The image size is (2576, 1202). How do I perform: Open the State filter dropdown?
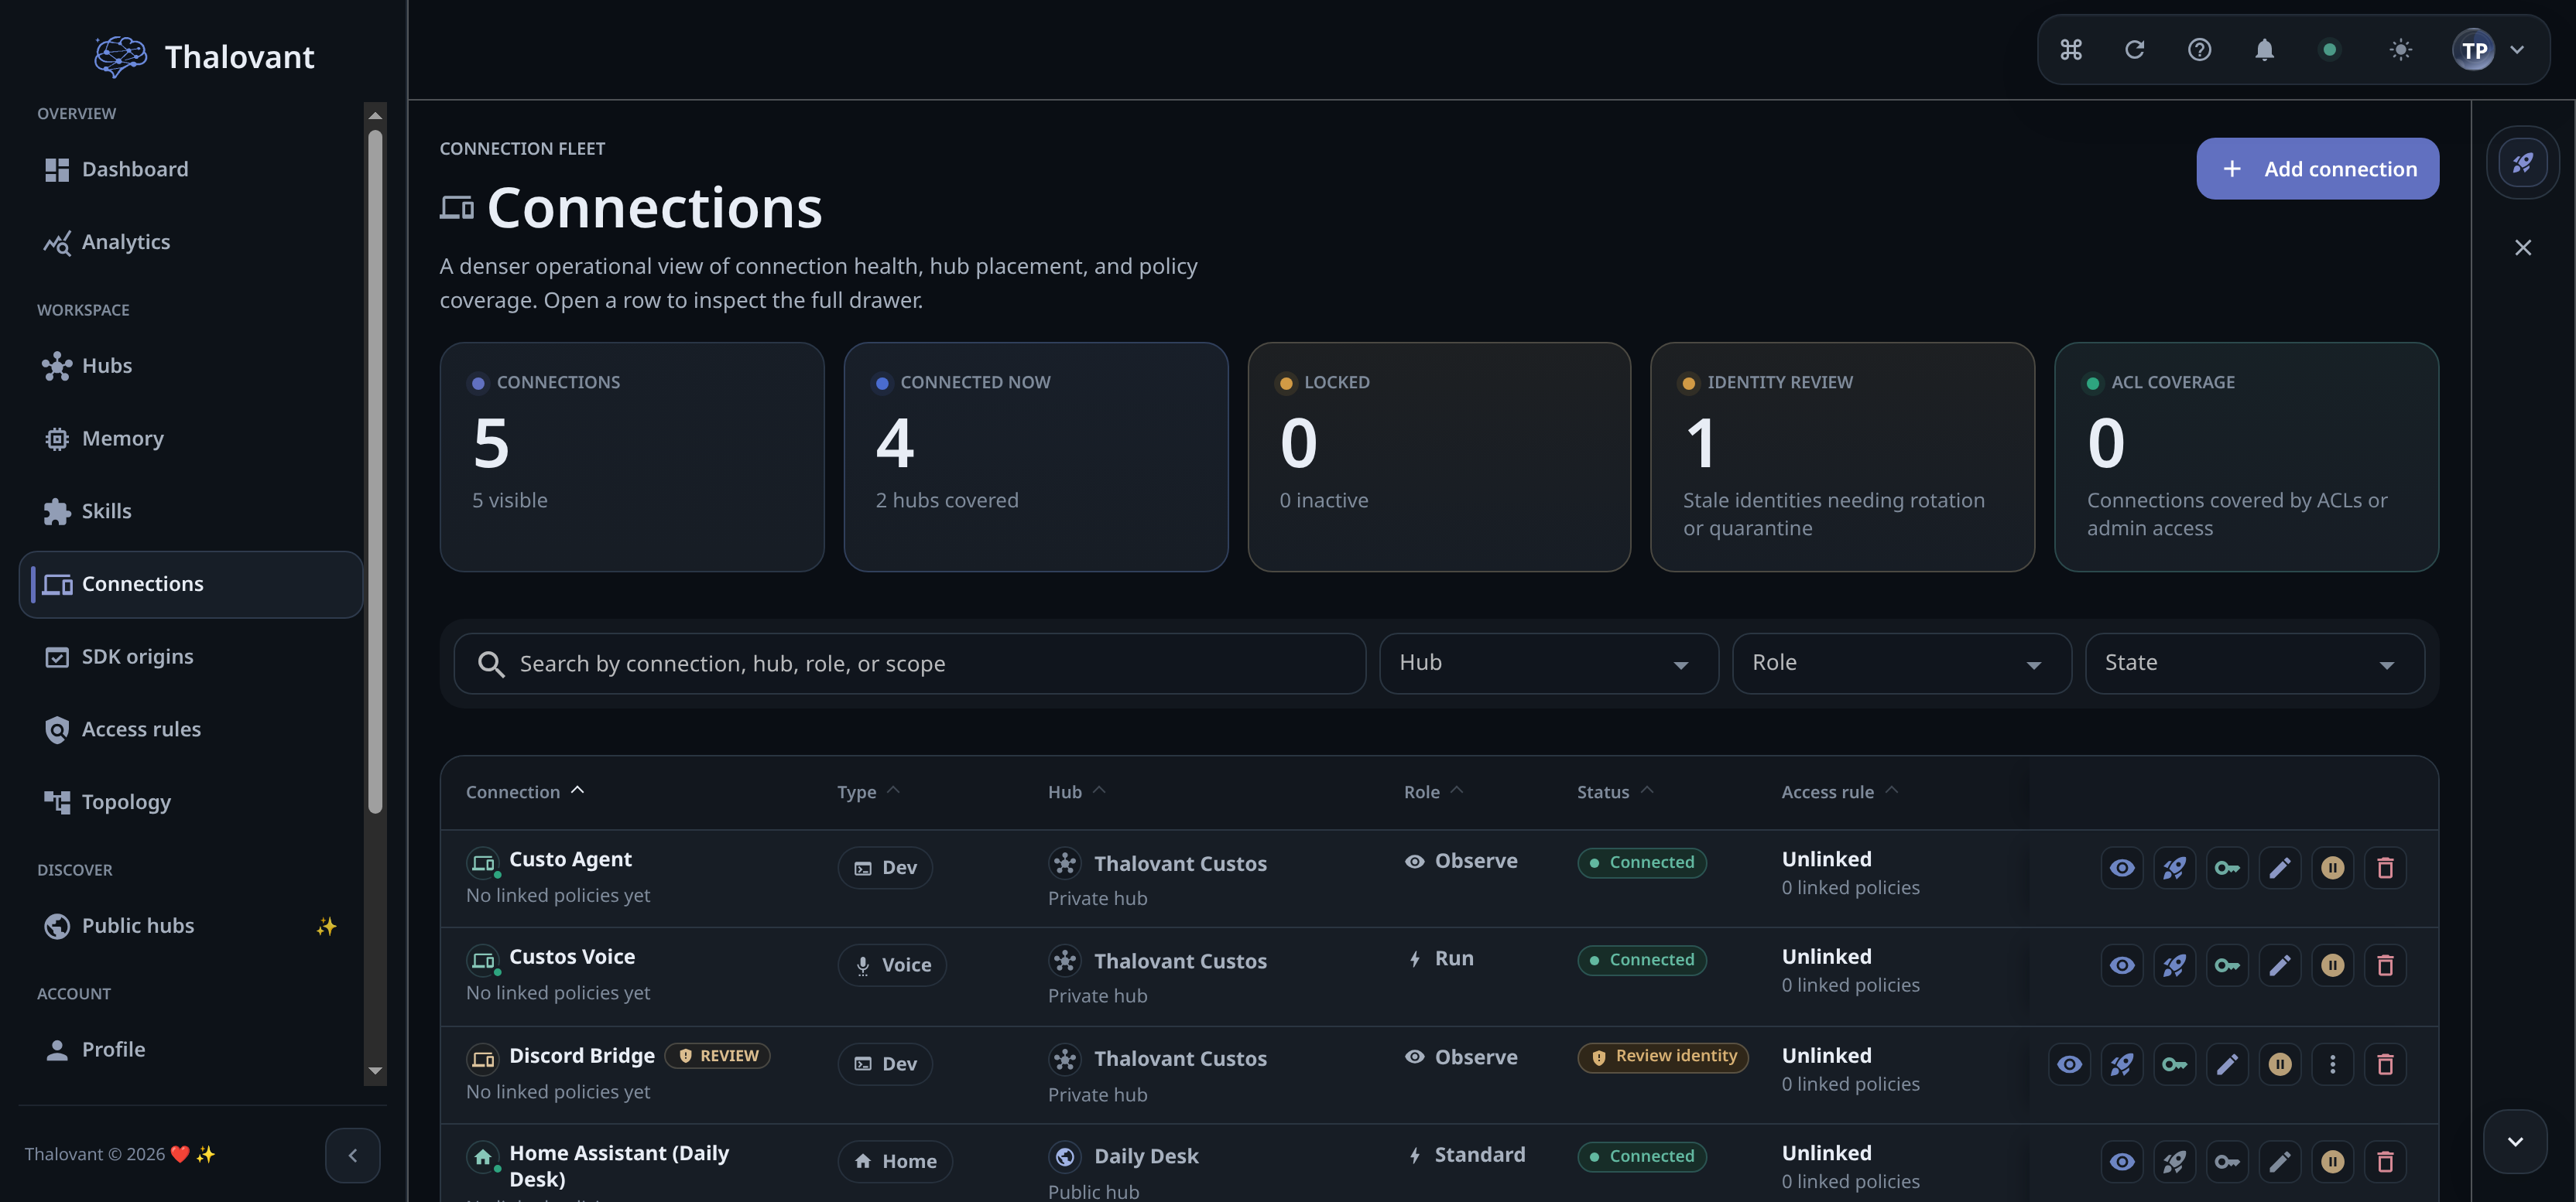[x=2254, y=664]
